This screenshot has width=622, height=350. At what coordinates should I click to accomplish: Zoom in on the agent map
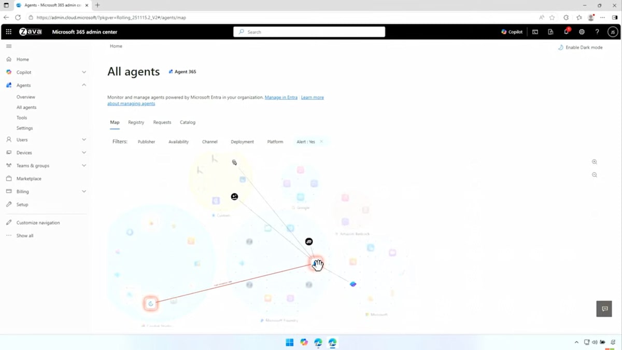point(595,162)
